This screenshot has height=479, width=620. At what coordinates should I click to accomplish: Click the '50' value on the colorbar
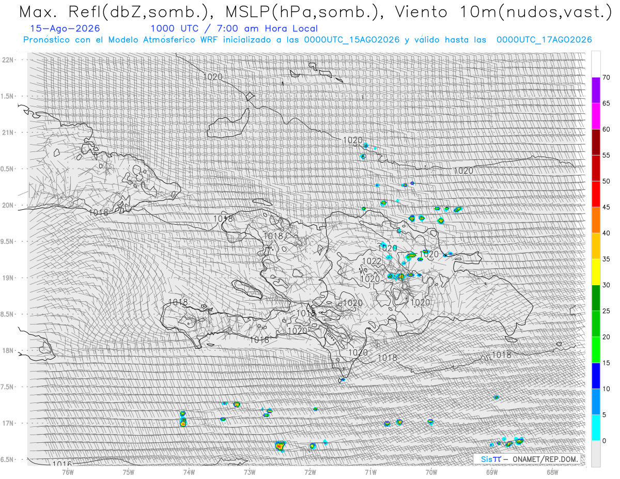coord(606,181)
